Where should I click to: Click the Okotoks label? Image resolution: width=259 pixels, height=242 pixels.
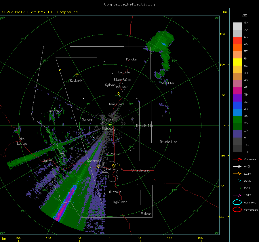(x=115, y=192)
